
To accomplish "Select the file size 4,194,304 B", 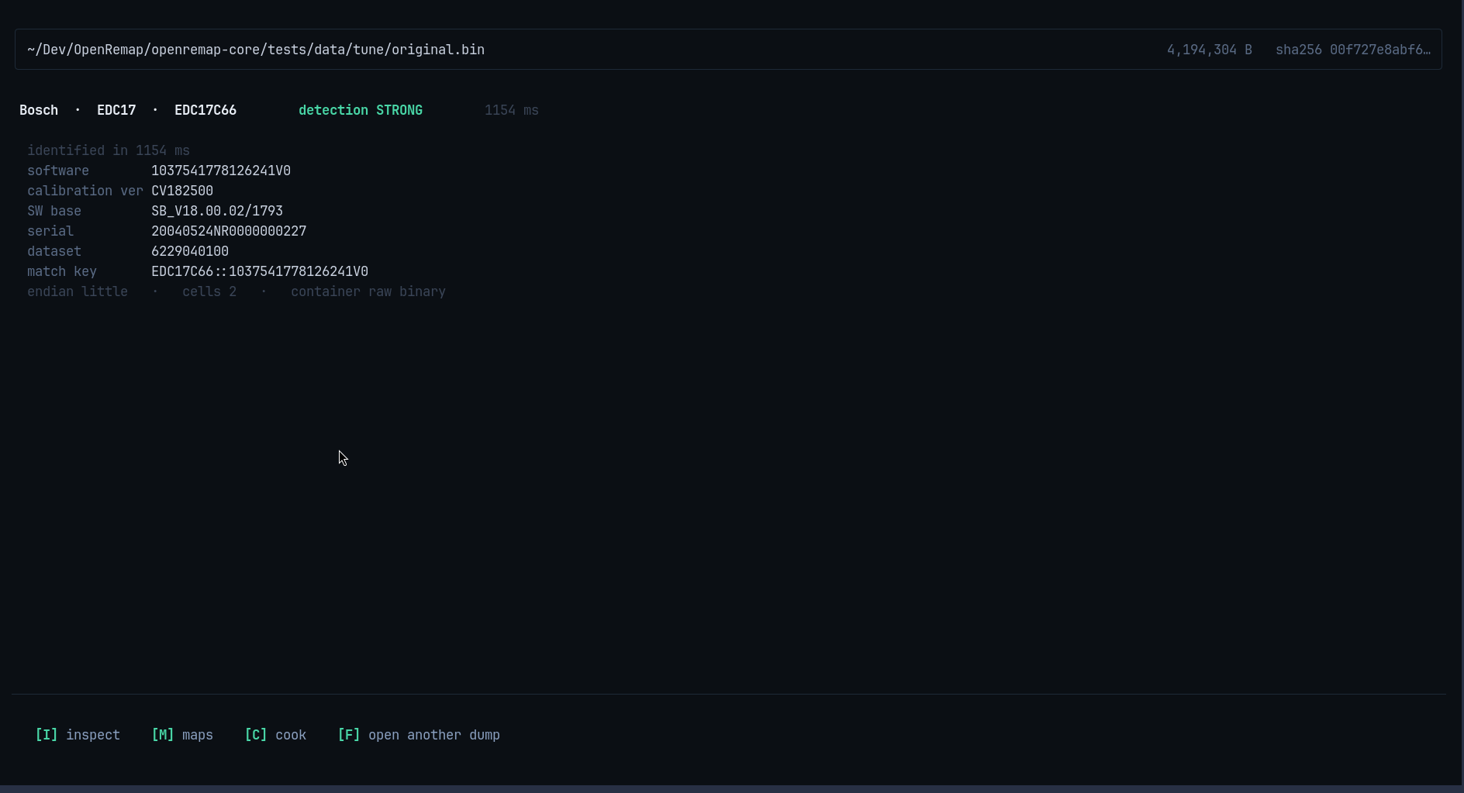I will [1209, 50].
